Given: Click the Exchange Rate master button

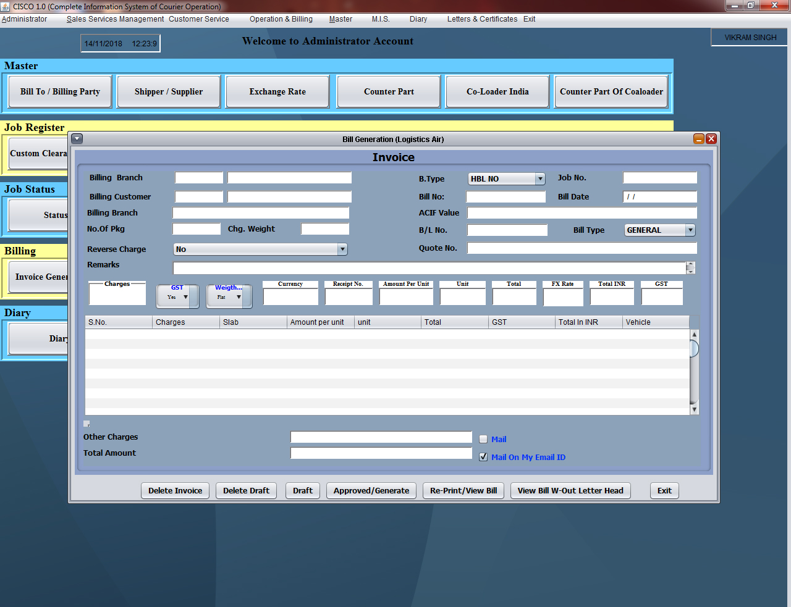Looking at the screenshot, I should 277,91.
